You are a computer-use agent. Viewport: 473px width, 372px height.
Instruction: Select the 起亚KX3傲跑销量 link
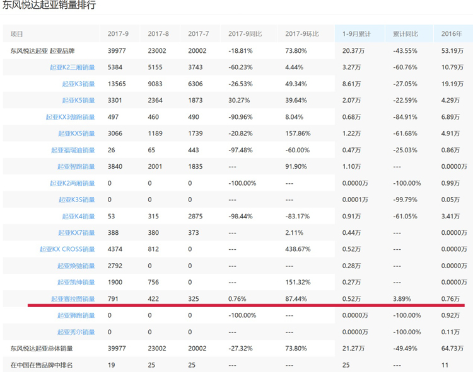point(70,117)
